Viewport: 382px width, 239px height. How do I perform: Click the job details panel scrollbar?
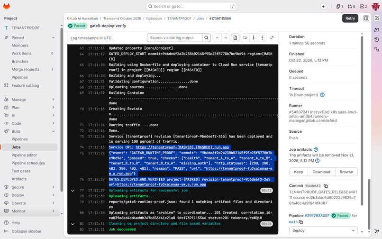(362, 121)
